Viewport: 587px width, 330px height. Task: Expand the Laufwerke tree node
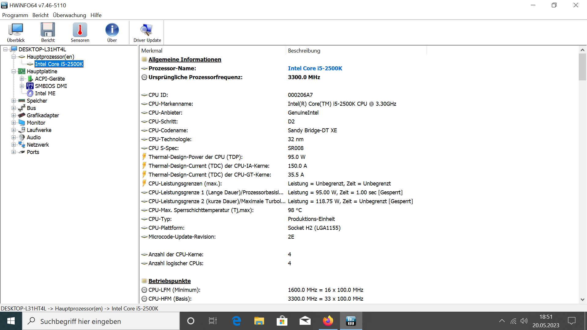14,130
